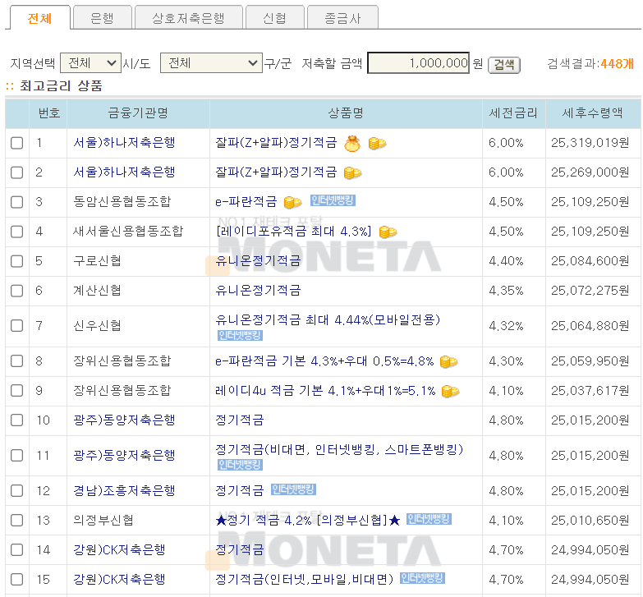The height and width of the screenshot is (597, 643).
Task: Click the 검색 search button
Action: pos(504,65)
